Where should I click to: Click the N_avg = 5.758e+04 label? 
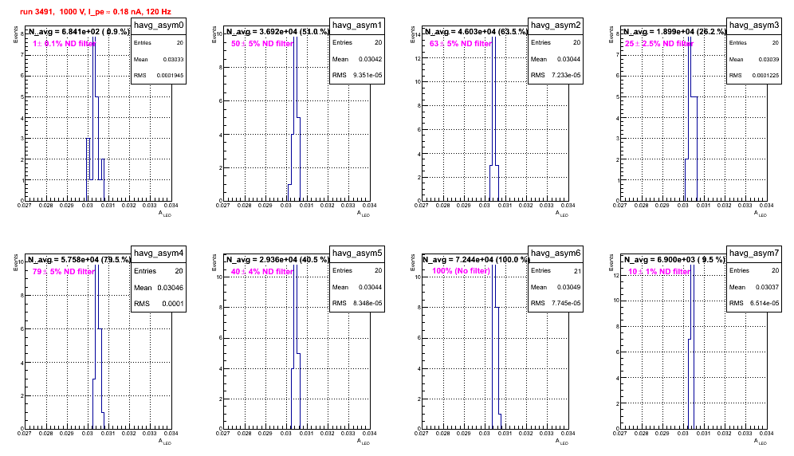(79, 259)
